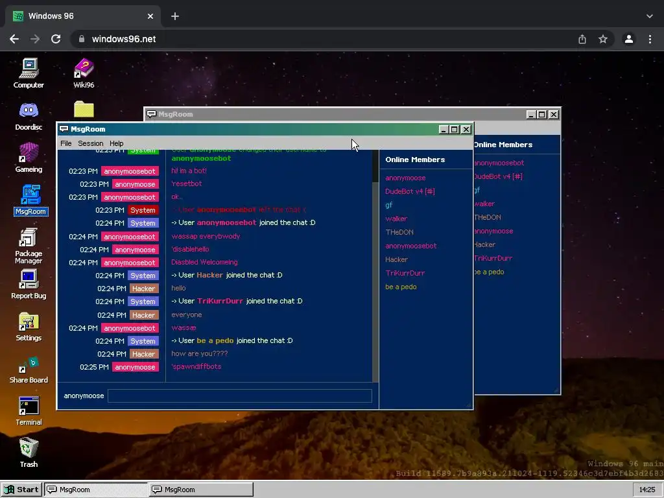Viewport: 664px width, 498px height.
Task: Click the message input field next to anonymoose
Action: tap(240, 396)
